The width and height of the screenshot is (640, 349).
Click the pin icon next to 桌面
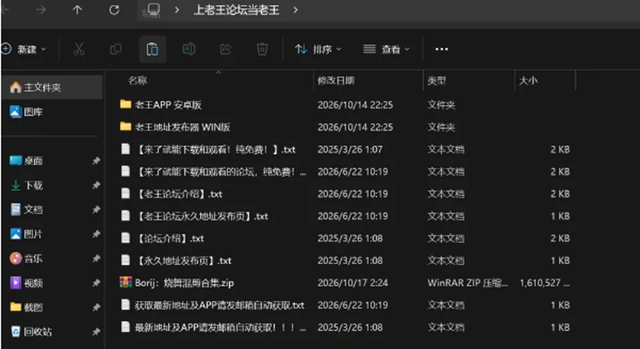click(96, 161)
